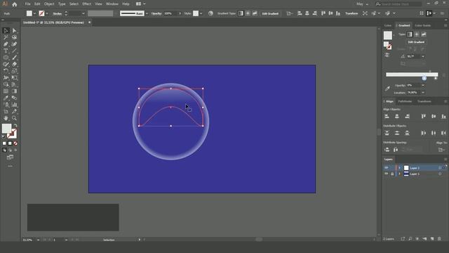Click Vertical Align Top icon in Align panel

pyautogui.click(x=424, y=116)
